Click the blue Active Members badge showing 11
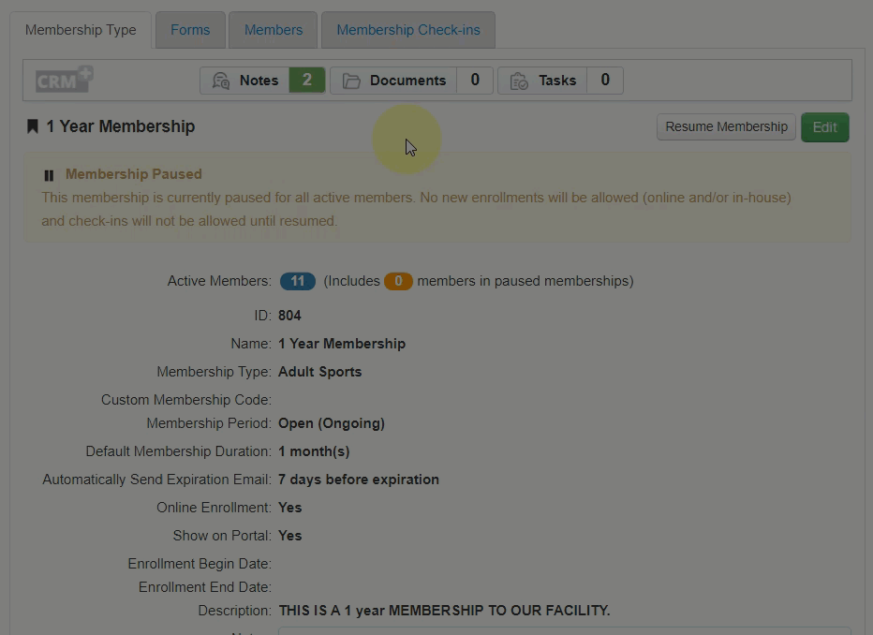This screenshot has height=635, width=873. pos(297,281)
